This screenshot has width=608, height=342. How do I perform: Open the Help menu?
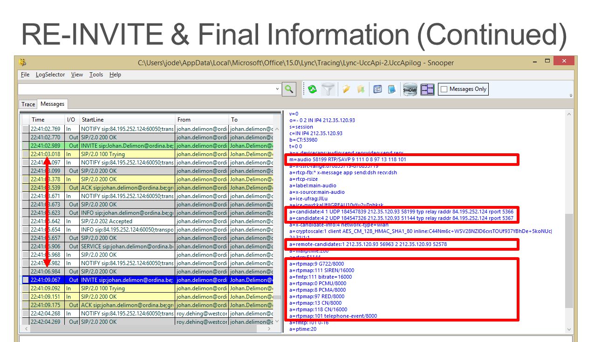[x=115, y=75]
